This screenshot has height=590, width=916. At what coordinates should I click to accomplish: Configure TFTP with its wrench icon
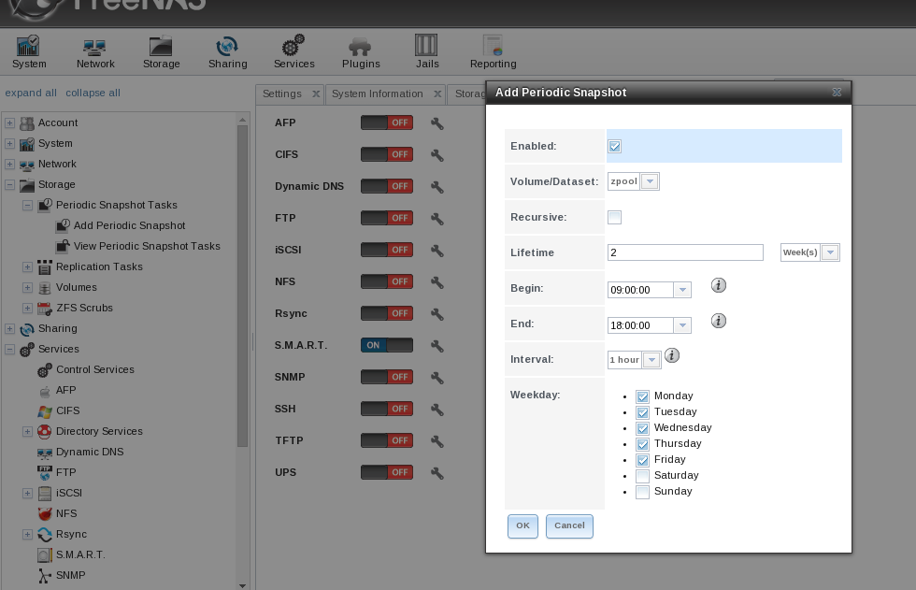pos(437,441)
